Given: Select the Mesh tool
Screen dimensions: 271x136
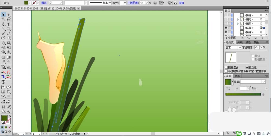Looking at the screenshot, I should pyautogui.click(x=3, y=57).
